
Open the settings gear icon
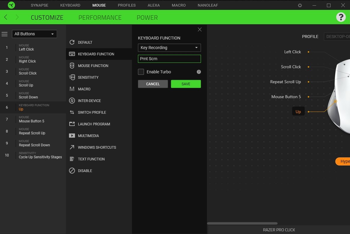point(300,5)
